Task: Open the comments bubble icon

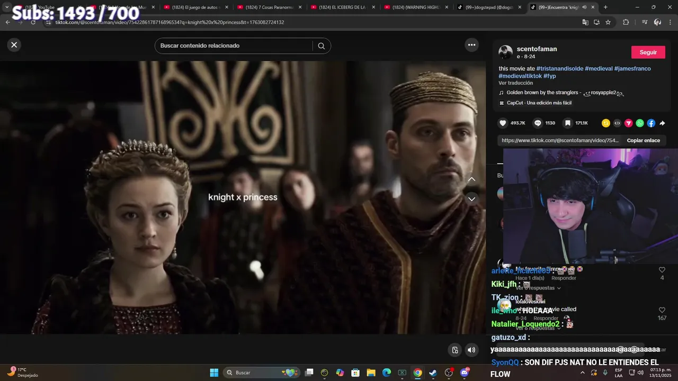Action: [538, 123]
